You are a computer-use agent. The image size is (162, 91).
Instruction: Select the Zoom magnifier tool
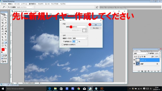coord(6,45)
